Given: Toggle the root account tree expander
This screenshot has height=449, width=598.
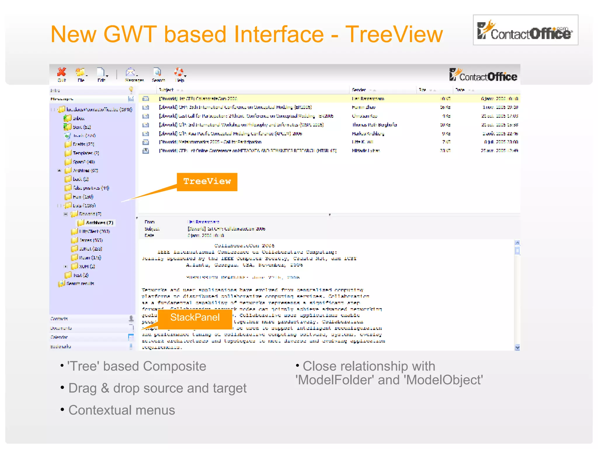Looking at the screenshot, I should coord(53,110).
